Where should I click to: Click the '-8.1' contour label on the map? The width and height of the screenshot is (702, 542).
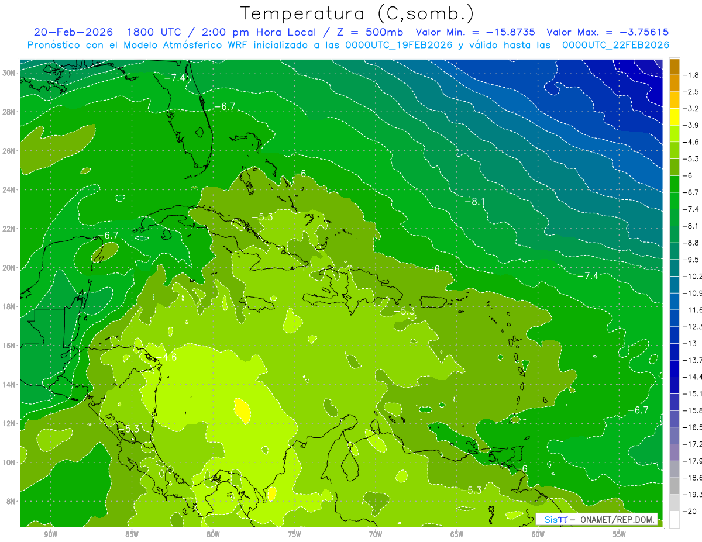(475, 202)
